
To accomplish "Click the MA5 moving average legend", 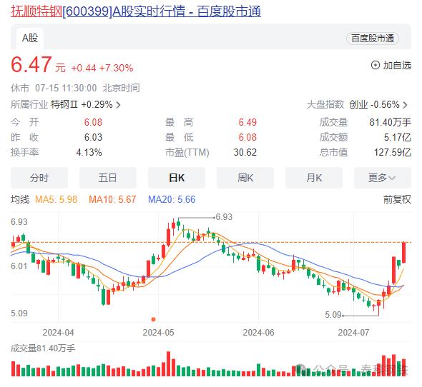I will click(56, 199).
